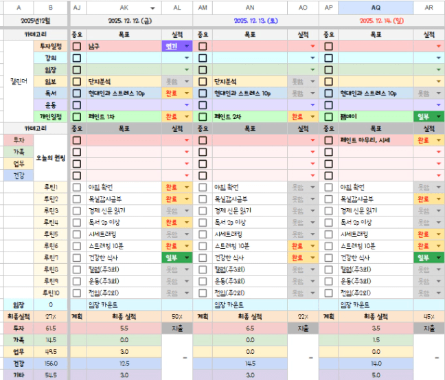Open the filter arrow on column AK header

[x=152, y=7]
